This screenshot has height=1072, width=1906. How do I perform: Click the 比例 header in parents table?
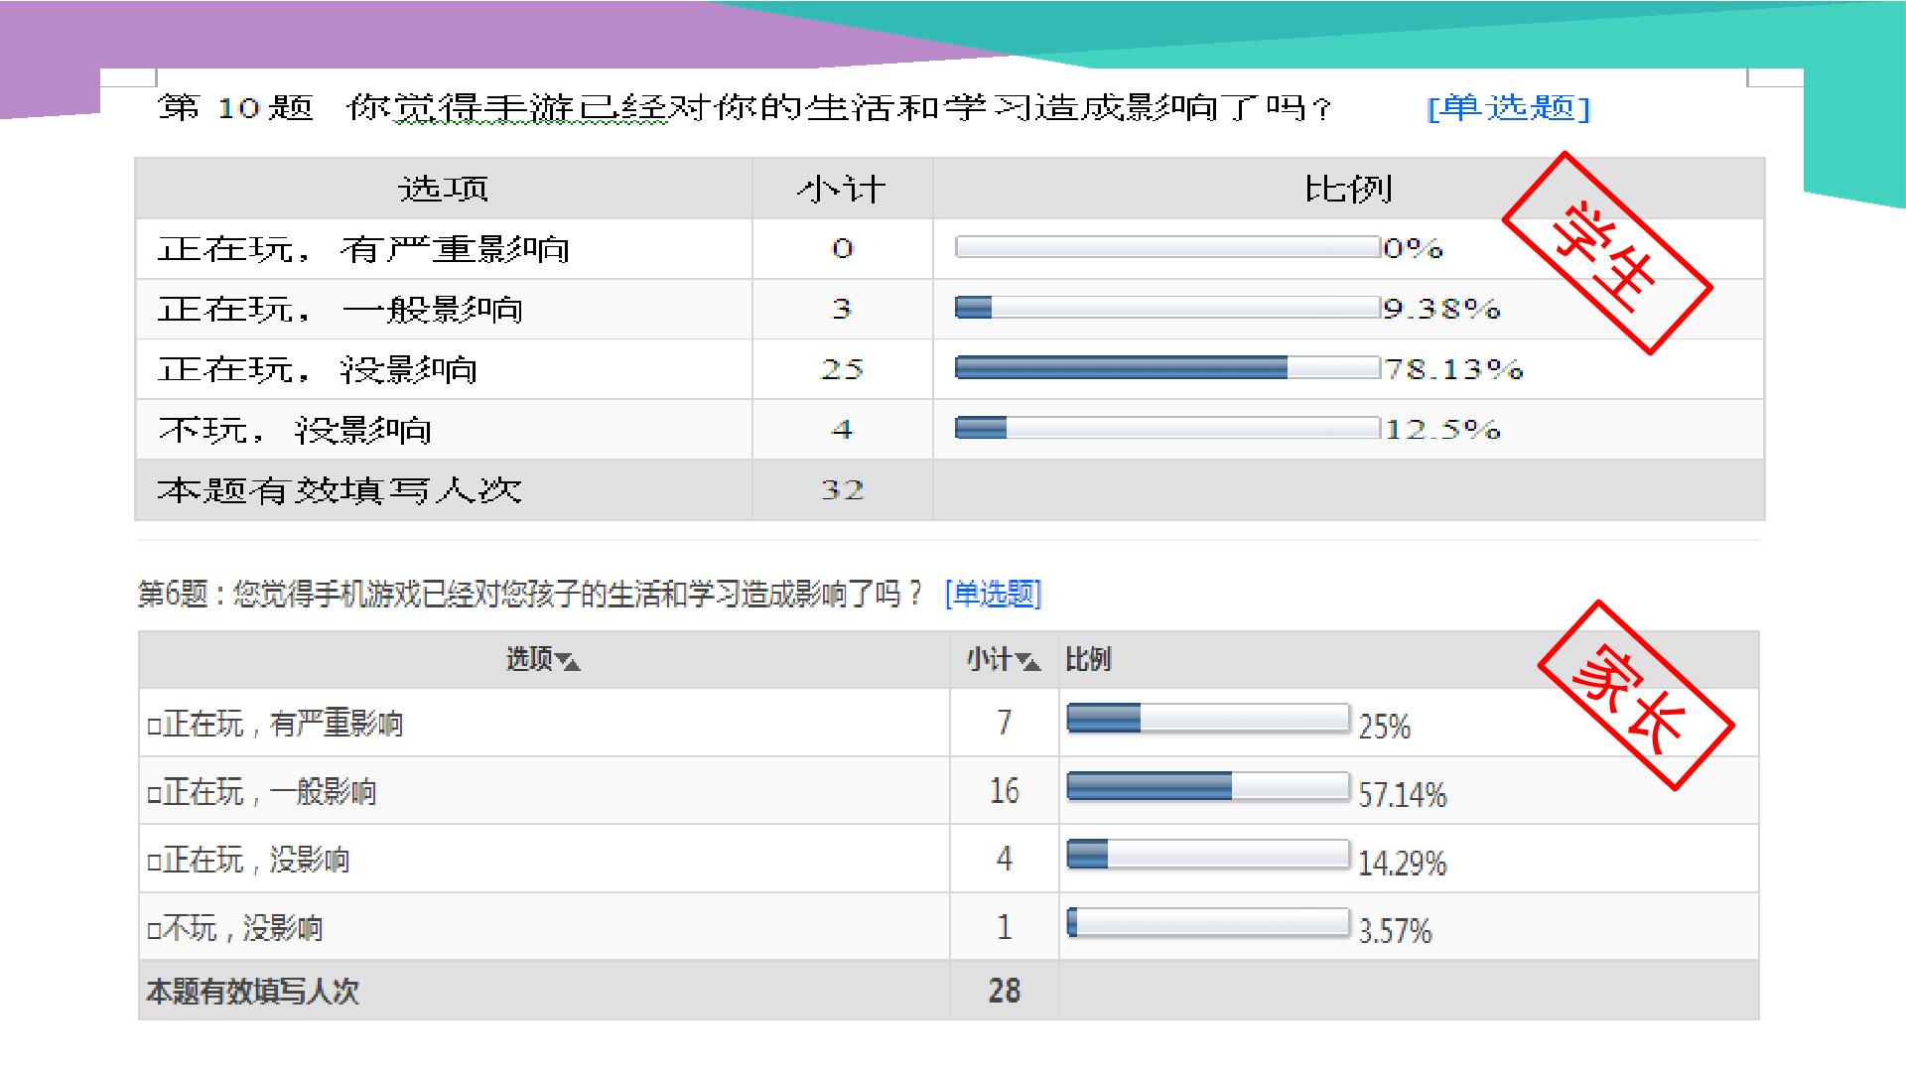point(1088,660)
